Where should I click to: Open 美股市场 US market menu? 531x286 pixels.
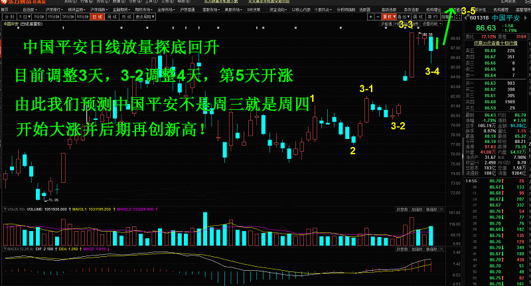click(x=234, y=9)
